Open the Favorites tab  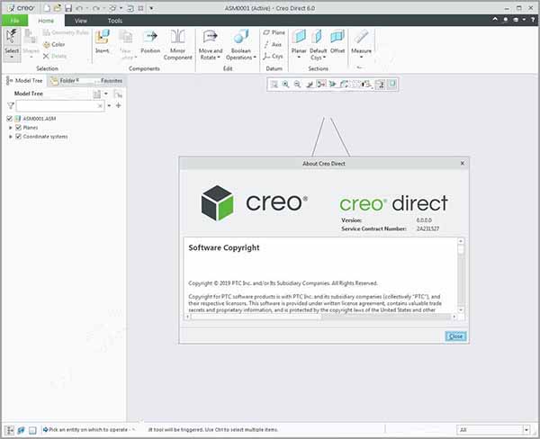[x=111, y=81]
